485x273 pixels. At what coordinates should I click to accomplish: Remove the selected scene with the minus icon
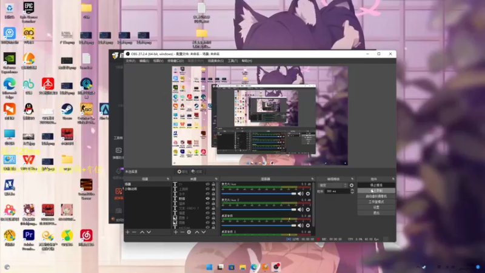(x=134, y=232)
